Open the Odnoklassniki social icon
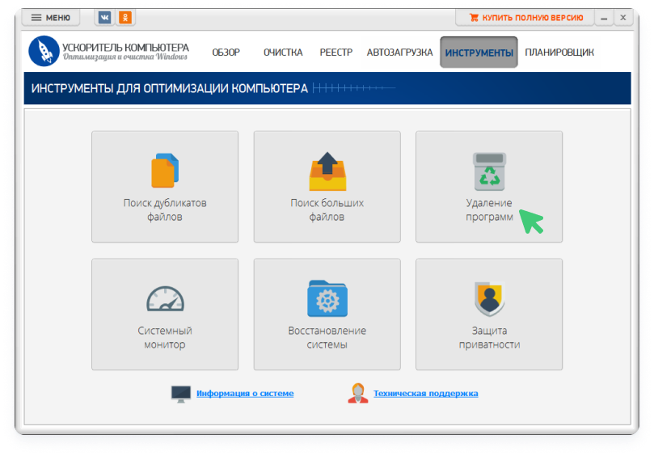This screenshot has width=654, height=456. click(x=125, y=18)
